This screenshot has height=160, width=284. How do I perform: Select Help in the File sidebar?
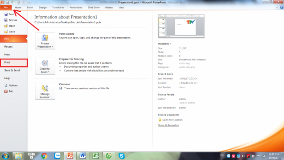tap(13, 78)
